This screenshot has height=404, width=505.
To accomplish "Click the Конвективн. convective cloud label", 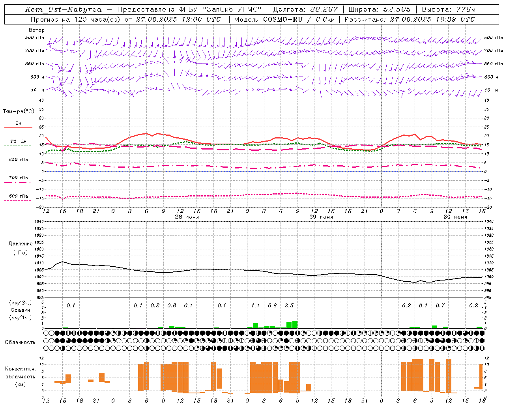I will pyautogui.click(x=20, y=369).
